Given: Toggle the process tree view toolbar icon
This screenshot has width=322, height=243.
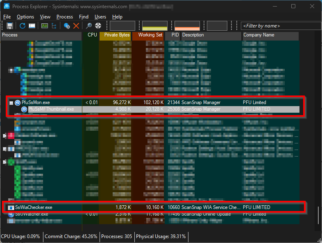Looking at the screenshot, I should click(54, 26).
